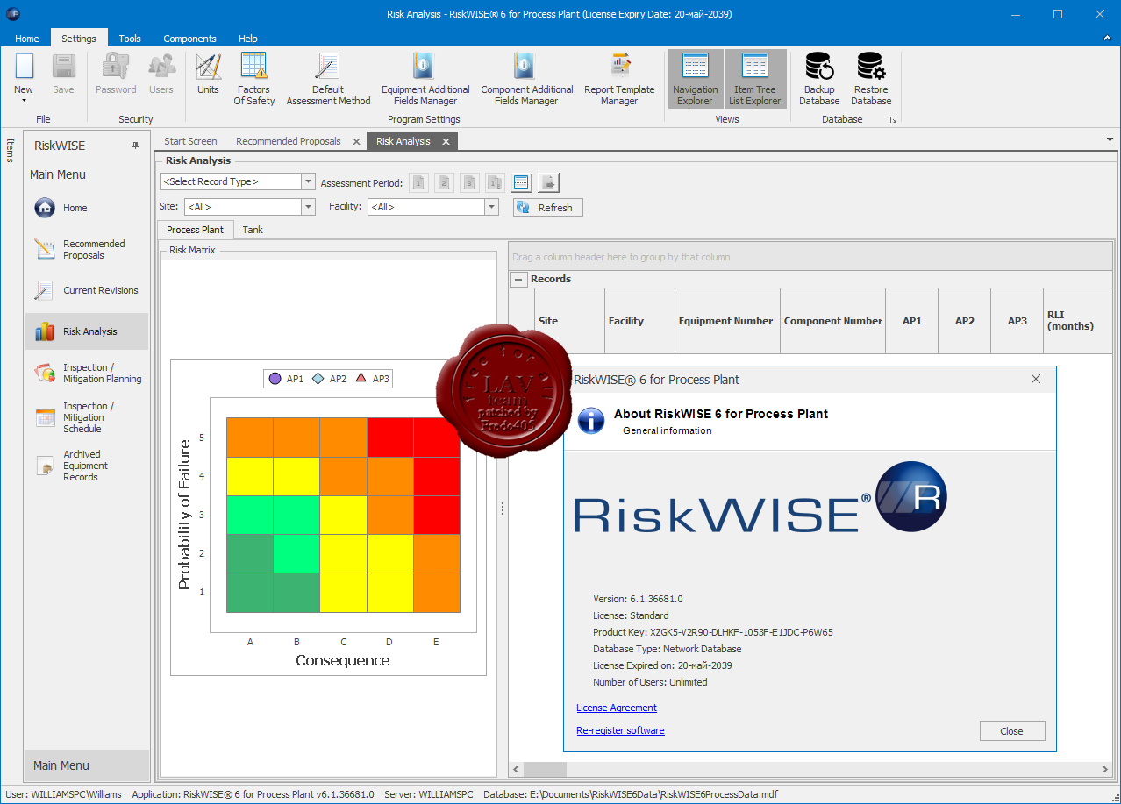Open the License Agreement link
Screen dimensions: 1121x804
[x=617, y=708]
